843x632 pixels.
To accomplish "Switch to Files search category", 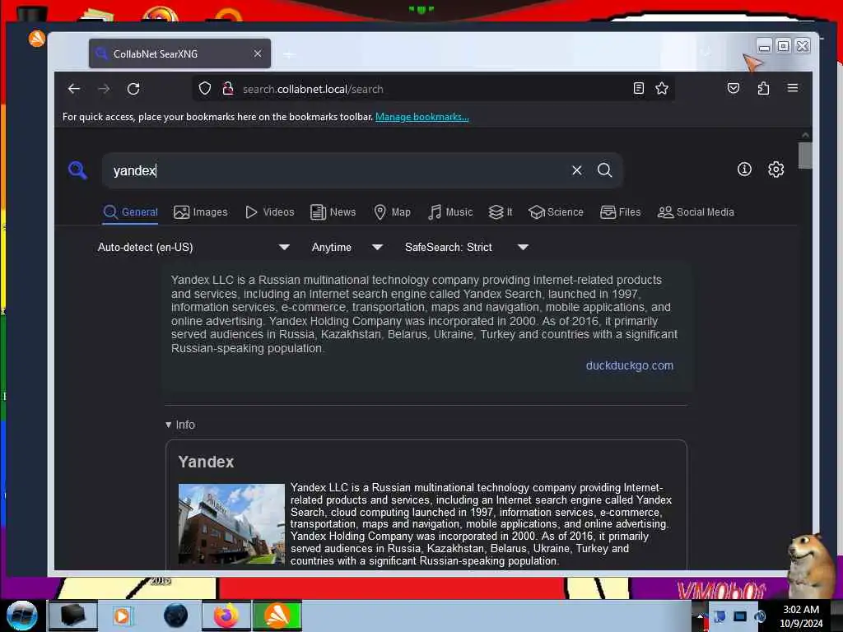I will tap(621, 212).
